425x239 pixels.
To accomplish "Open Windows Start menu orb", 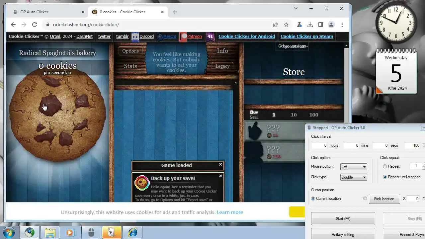I will pyautogui.click(x=9, y=232).
